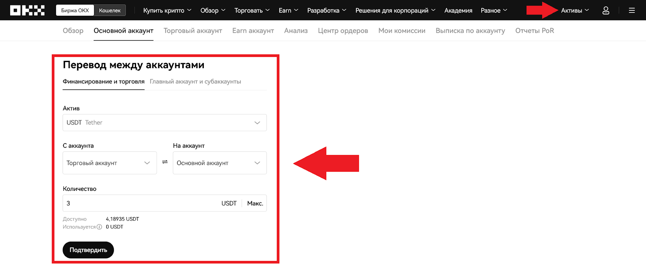Open the Мои комиссии tab
646x269 pixels.
(x=402, y=31)
